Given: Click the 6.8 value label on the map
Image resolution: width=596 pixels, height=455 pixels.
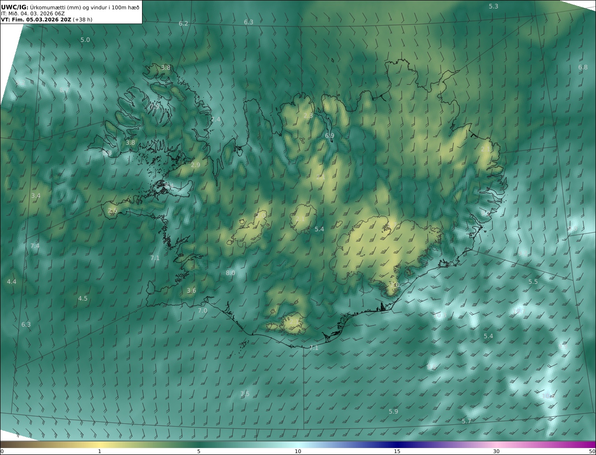Looking at the screenshot, I should click(583, 67).
